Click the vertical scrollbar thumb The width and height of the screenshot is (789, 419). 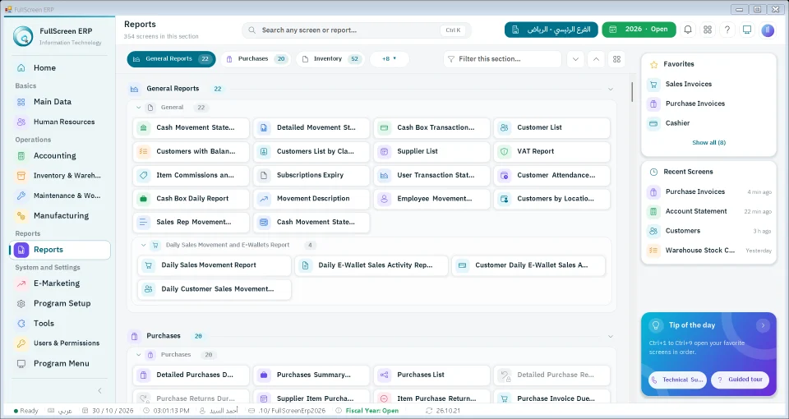[632, 92]
